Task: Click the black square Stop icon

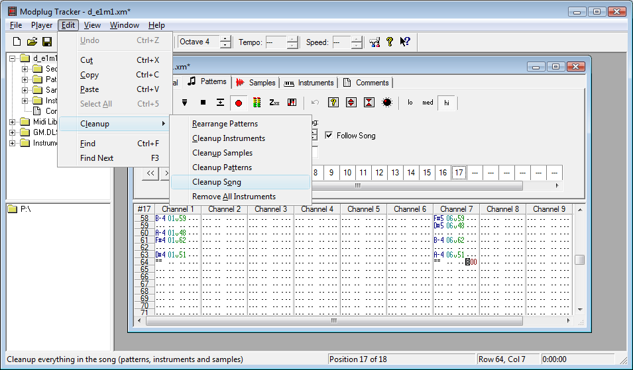Action: (203, 103)
